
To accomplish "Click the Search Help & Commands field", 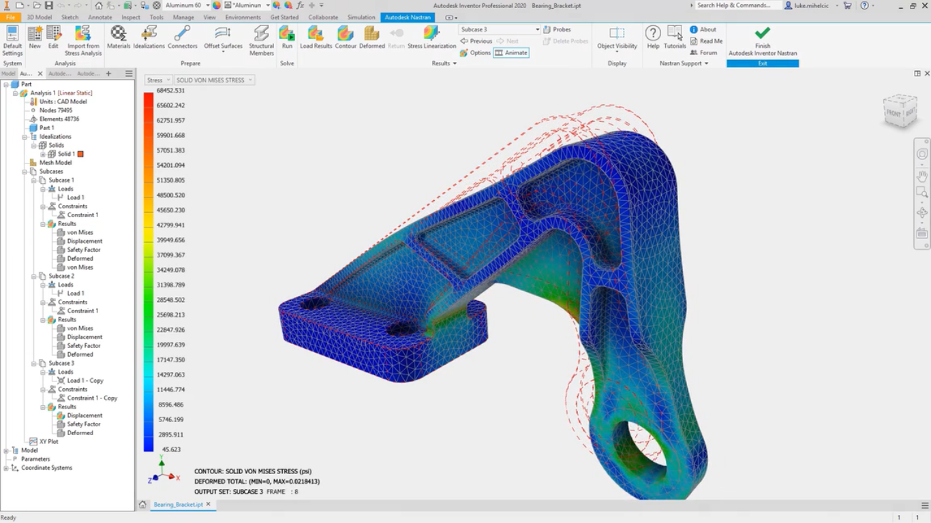I will [738, 5].
